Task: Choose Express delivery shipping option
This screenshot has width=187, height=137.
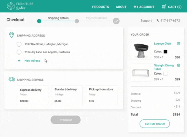Action: [x=32, y=95]
